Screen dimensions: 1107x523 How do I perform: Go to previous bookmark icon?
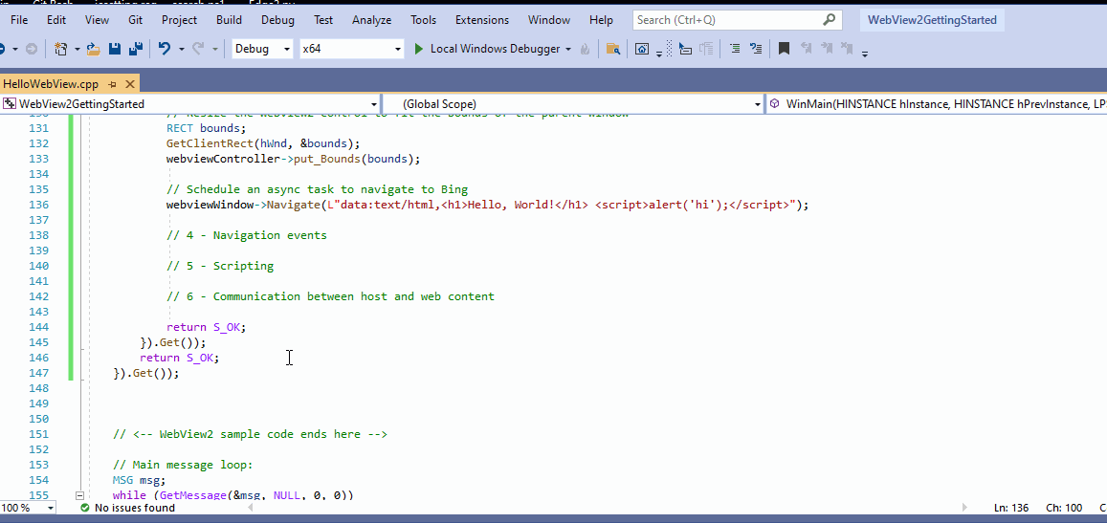(x=806, y=49)
